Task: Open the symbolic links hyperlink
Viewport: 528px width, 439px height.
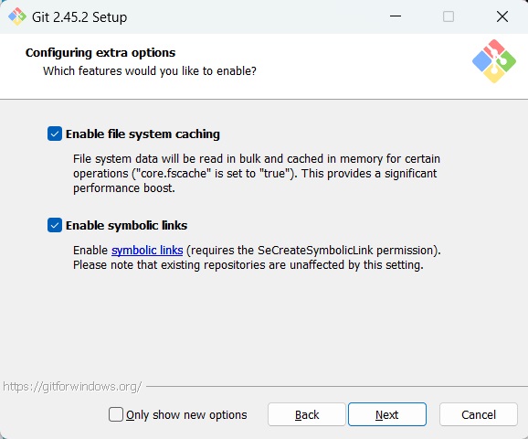Action: [x=147, y=251]
